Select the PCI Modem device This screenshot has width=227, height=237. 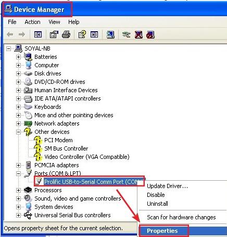tap(58, 140)
